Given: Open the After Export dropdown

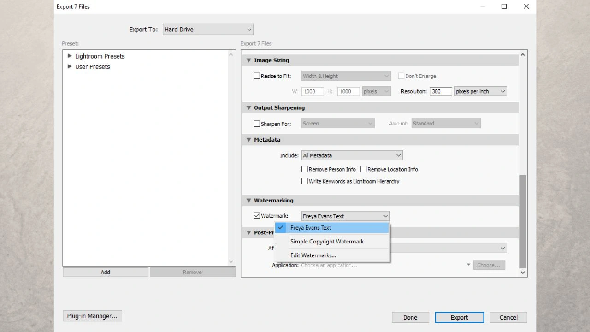Looking at the screenshot, I should click(x=448, y=248).
